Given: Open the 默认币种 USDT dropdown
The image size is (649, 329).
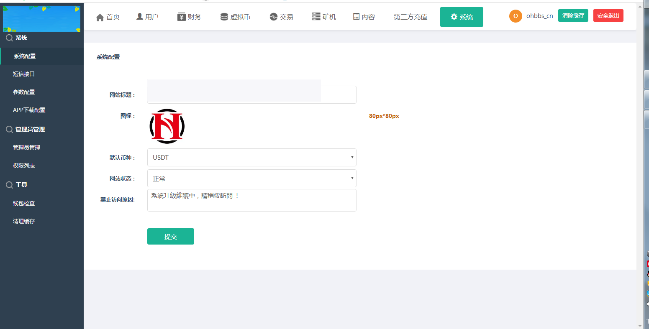Looking at the screenshot, I should 251,157.
